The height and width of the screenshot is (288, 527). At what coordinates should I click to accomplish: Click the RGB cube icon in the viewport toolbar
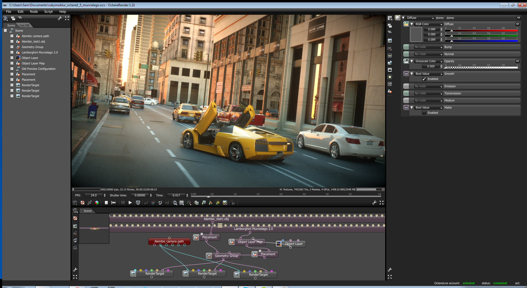pyautogui.click(x=97, y=203)
